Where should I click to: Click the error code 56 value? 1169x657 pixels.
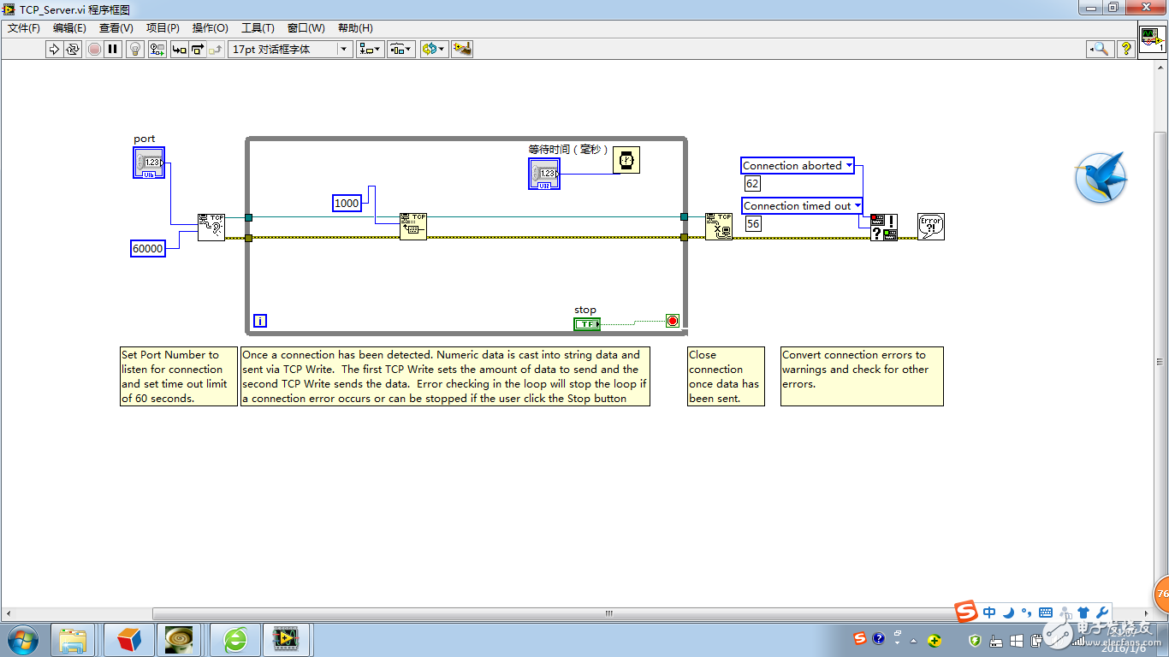coord(752,224)
